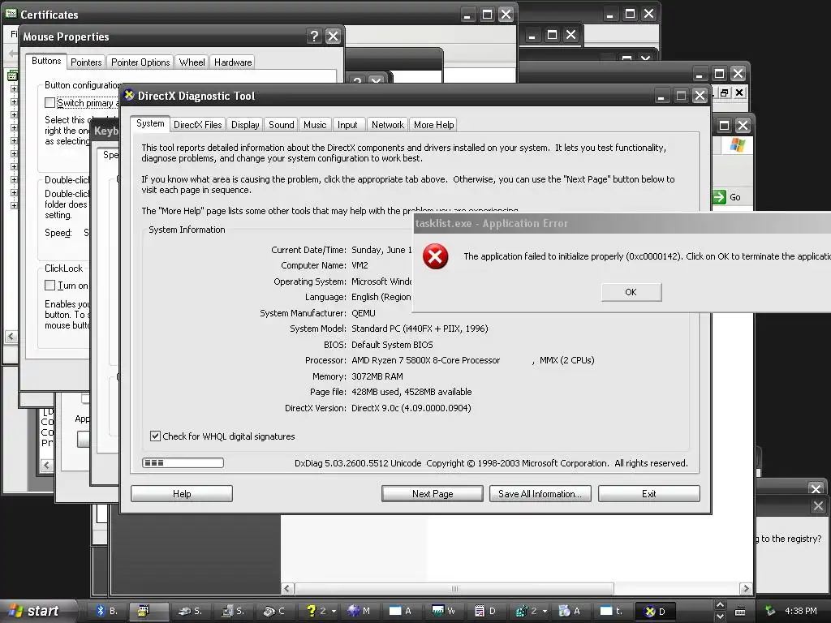Enable Turn on ClickLock checkbox
831x623 pixels.
pos(50,285)
